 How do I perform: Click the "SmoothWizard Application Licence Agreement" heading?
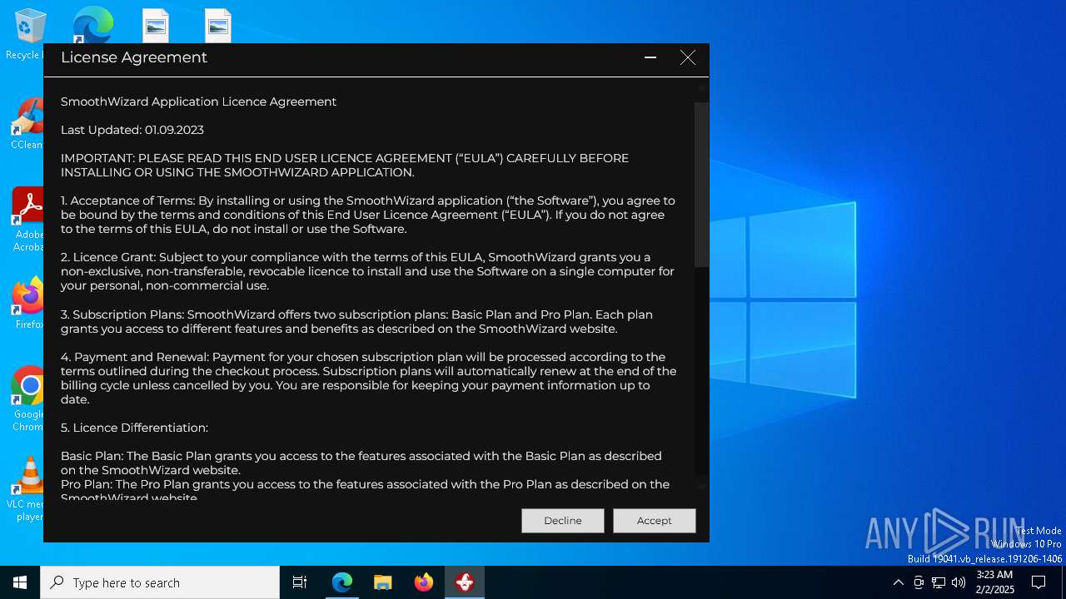tap(198, 101)
